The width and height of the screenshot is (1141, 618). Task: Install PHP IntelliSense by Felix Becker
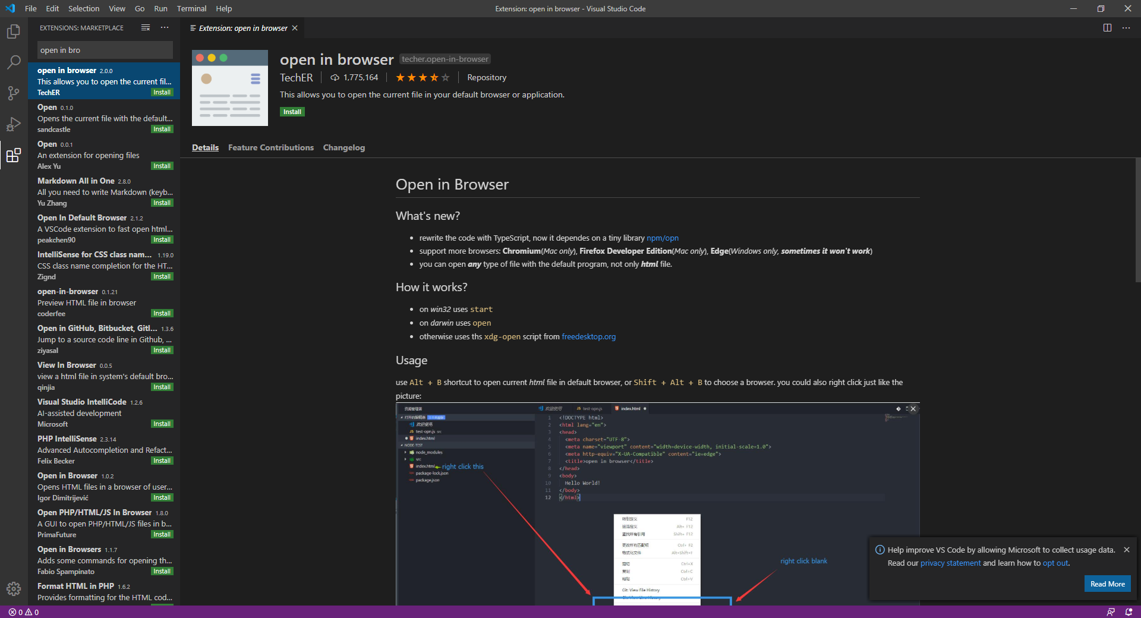click(162, 461)
